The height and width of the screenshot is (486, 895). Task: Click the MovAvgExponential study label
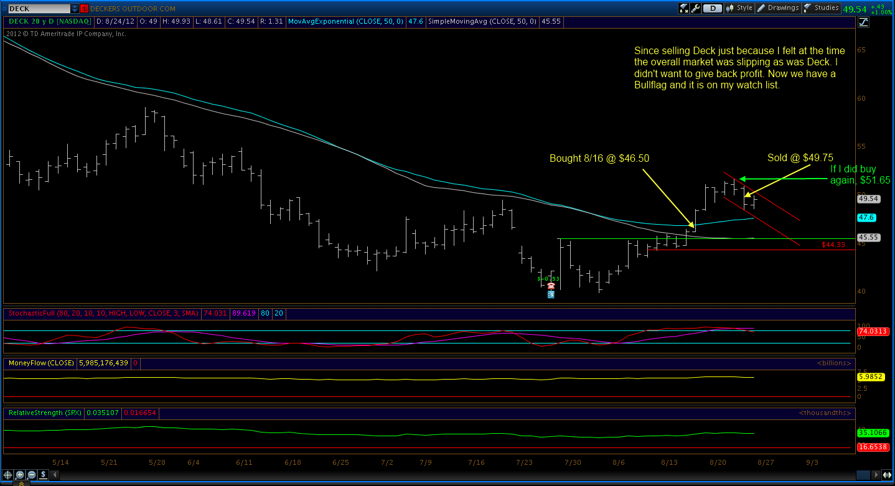click(x=345, y=21)
